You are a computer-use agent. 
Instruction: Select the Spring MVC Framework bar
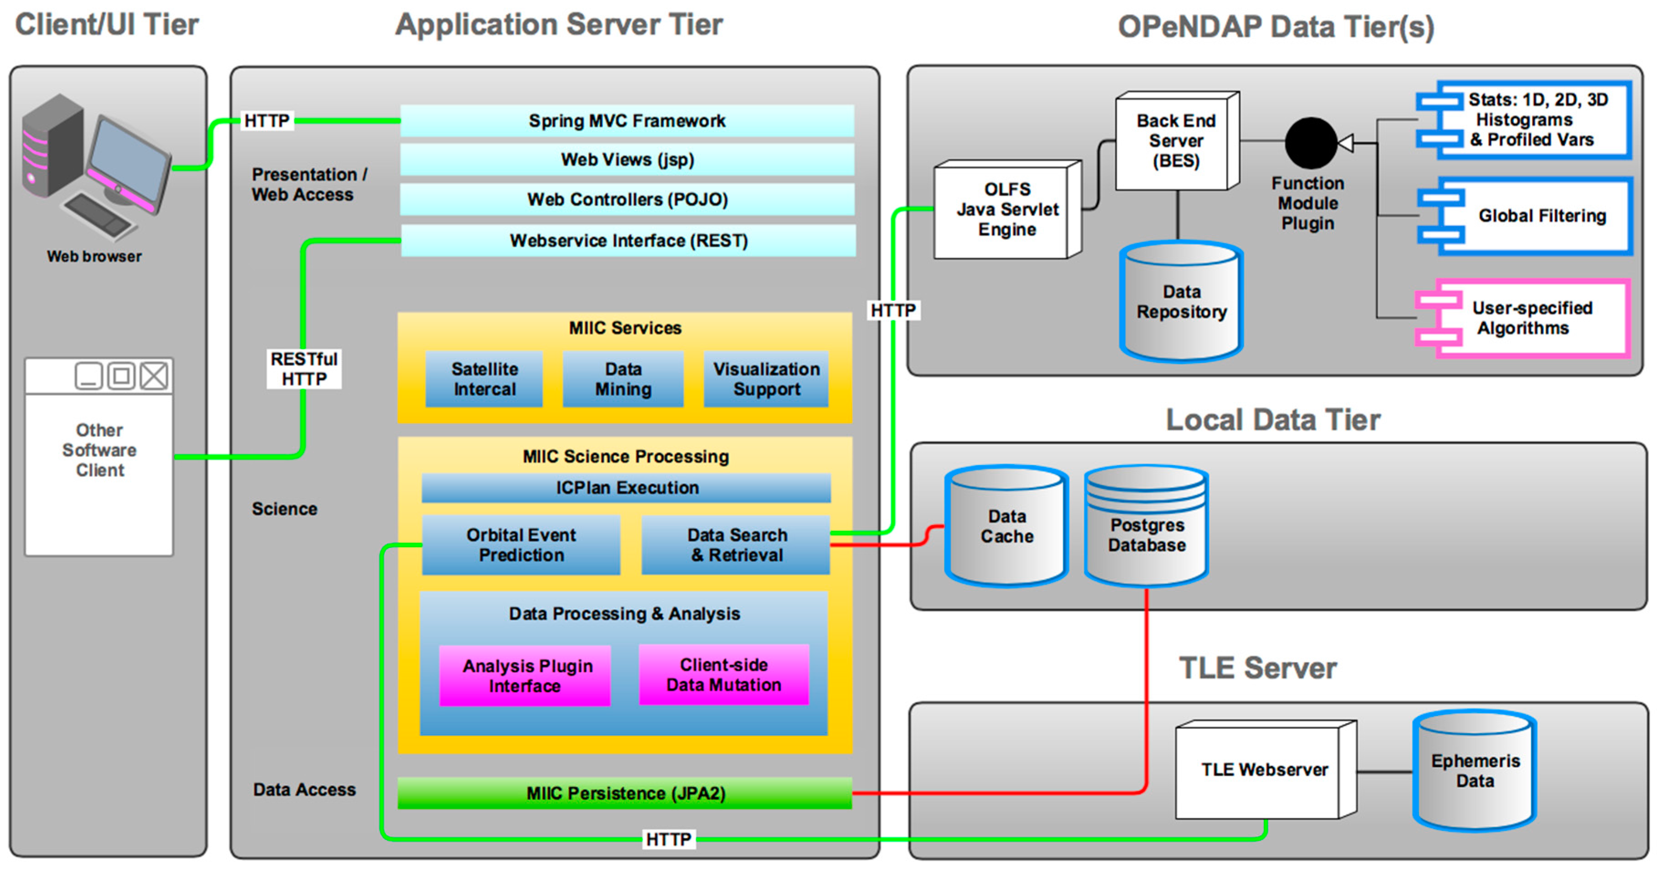click(627, 121)
